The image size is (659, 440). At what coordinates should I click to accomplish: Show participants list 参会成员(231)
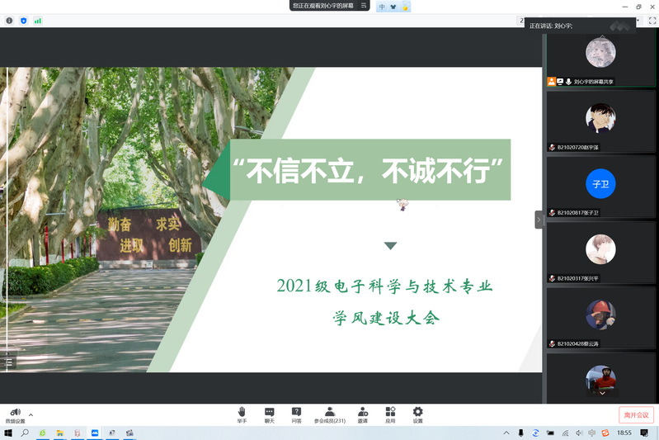329,414
